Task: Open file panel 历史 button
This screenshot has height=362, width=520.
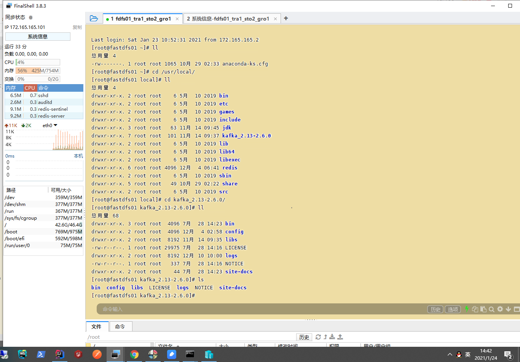Action: [x=304, y=337]
